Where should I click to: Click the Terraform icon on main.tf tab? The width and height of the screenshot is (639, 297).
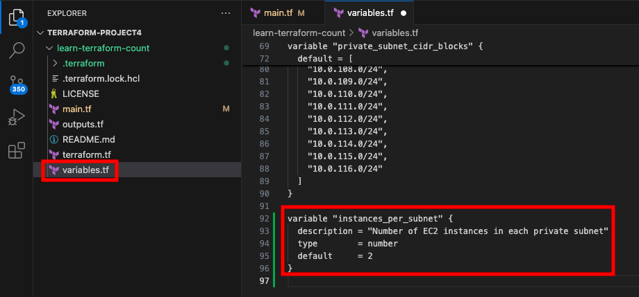(x=255, y=13)
